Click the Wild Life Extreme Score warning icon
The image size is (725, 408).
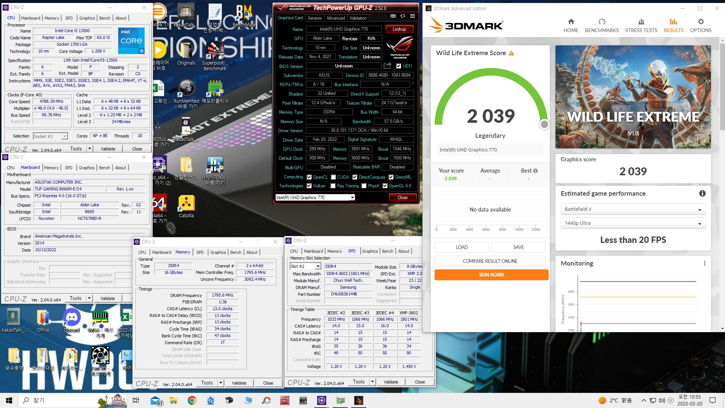click(x=511, y=53)
